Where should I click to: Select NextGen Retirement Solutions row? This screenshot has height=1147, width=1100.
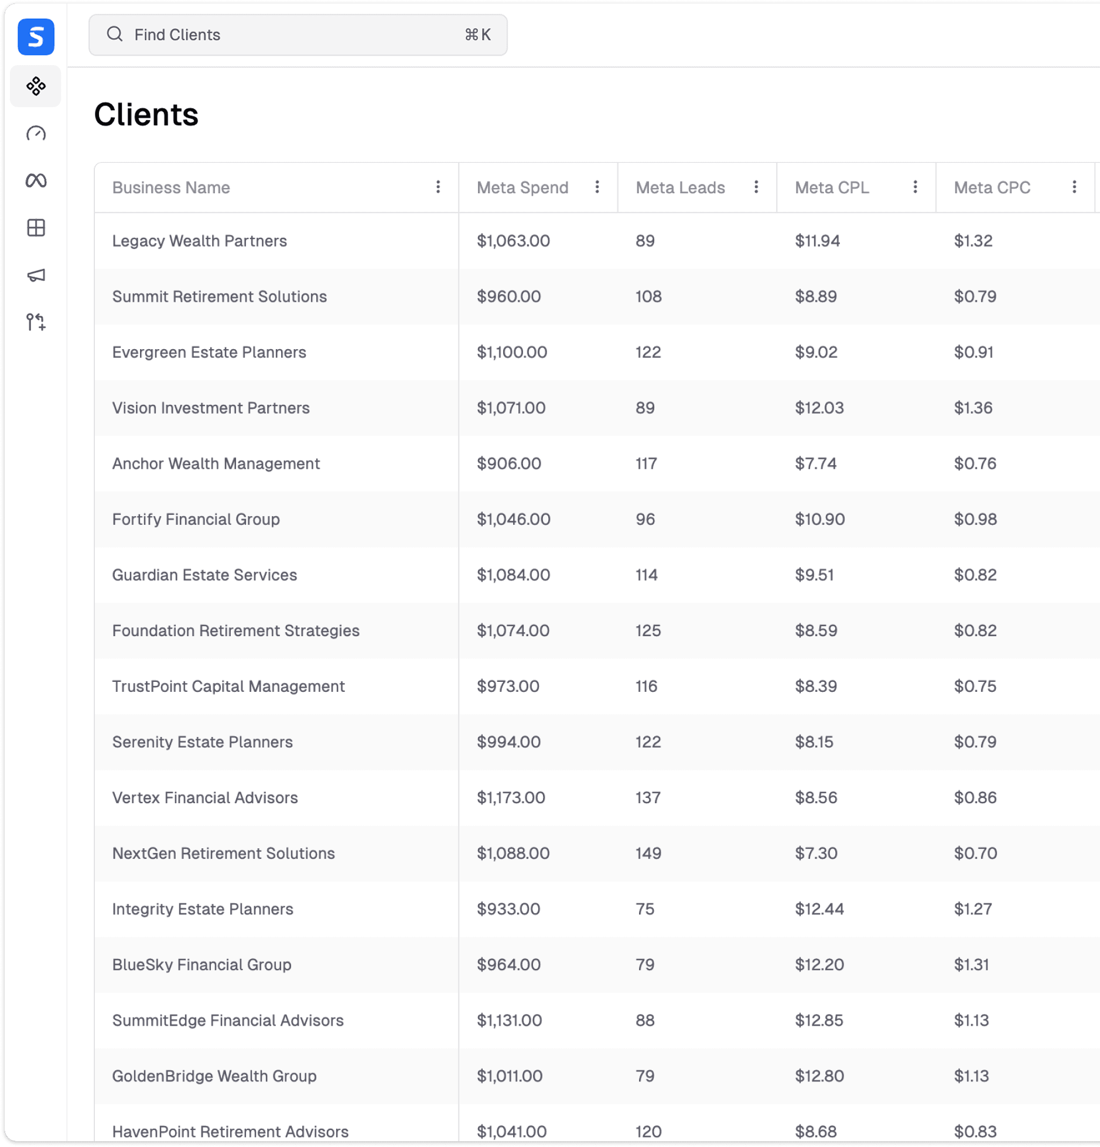(x=223, y=853)
